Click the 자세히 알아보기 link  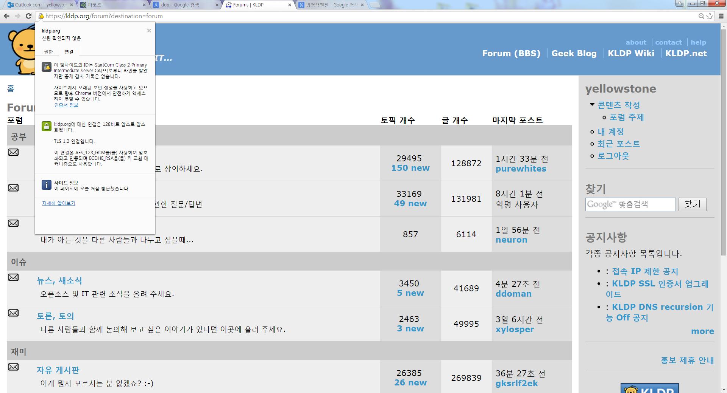coord(59,203)
